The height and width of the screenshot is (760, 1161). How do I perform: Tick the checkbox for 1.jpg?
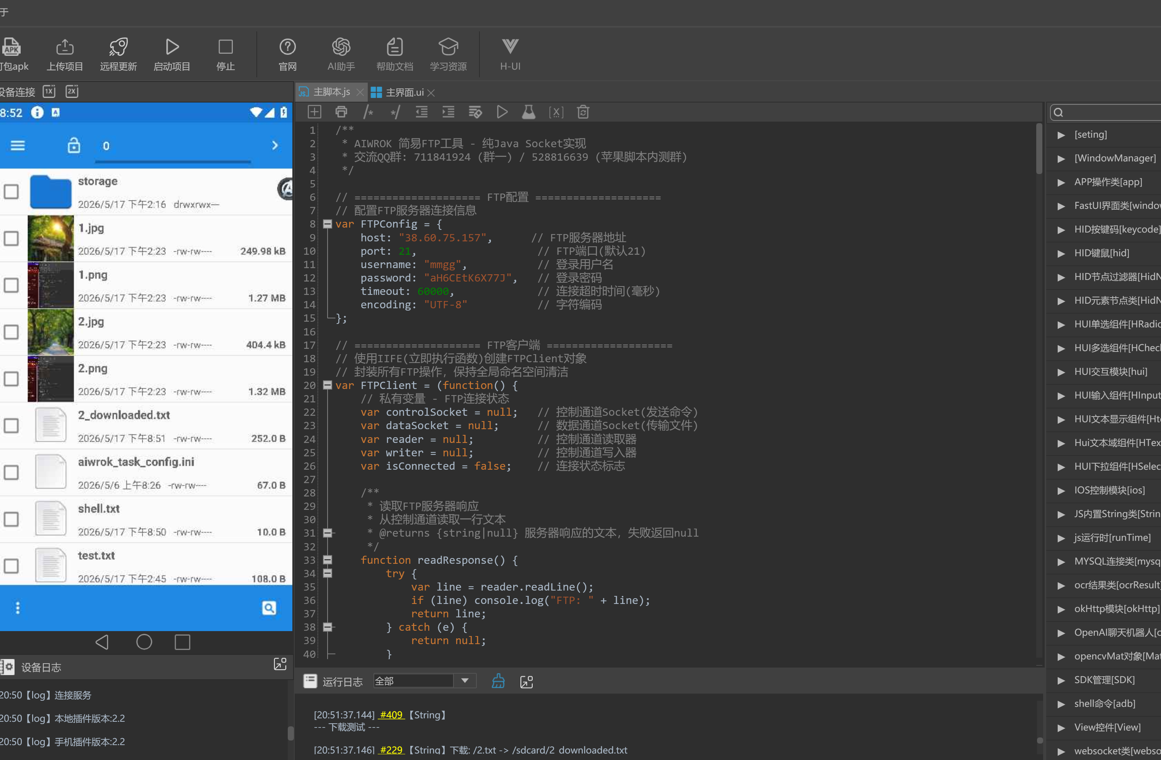tap(11, 238)
